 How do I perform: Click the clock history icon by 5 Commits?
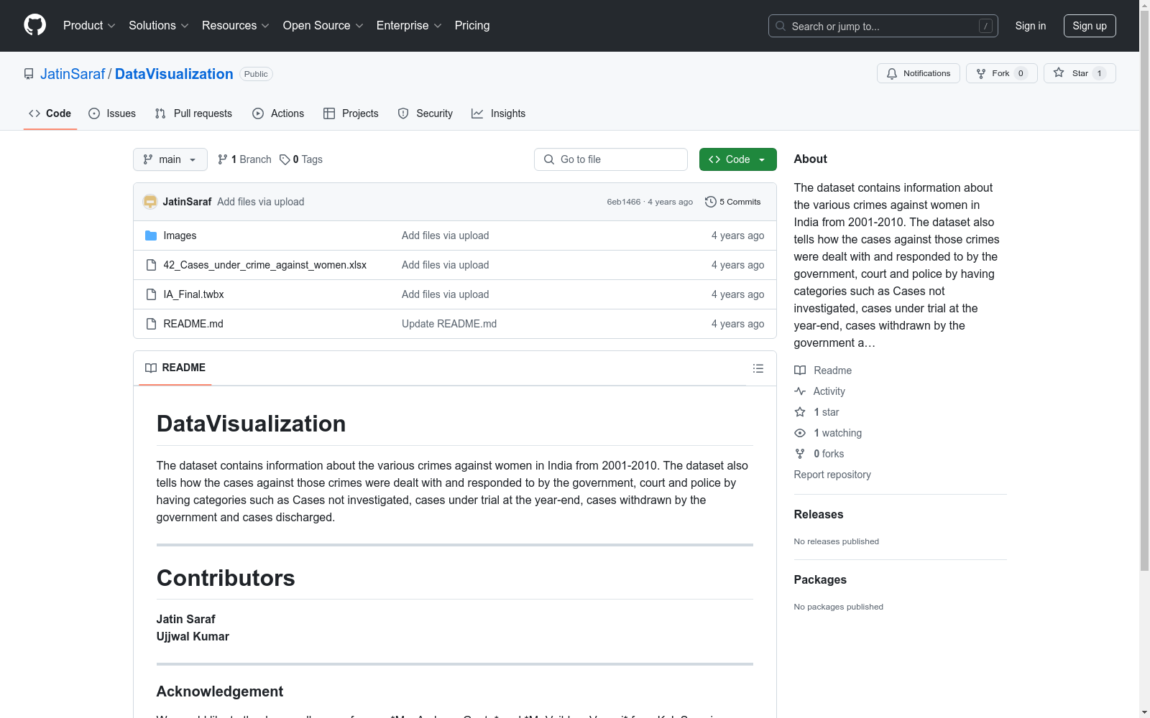pos(711,202)
